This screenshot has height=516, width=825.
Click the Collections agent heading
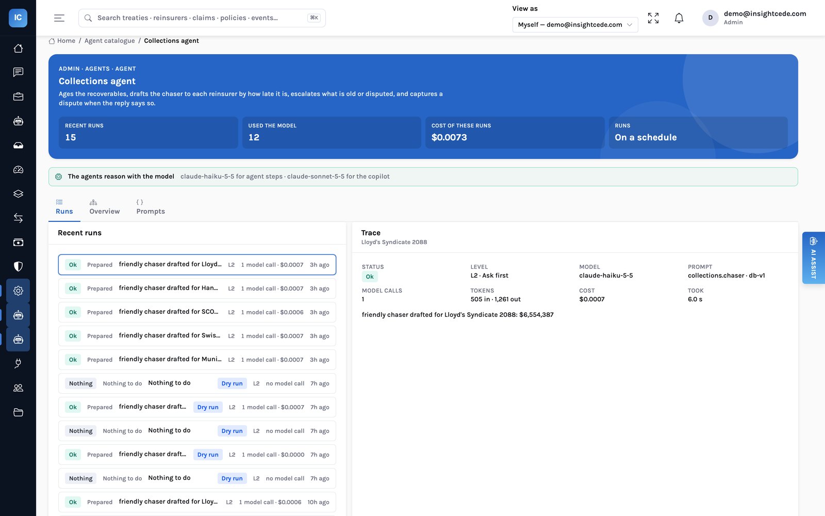tap(97, 81)
